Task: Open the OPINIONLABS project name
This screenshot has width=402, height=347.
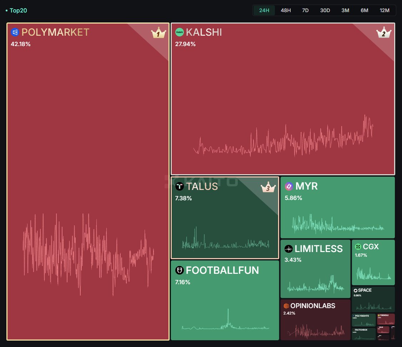Action: [313, 306]
